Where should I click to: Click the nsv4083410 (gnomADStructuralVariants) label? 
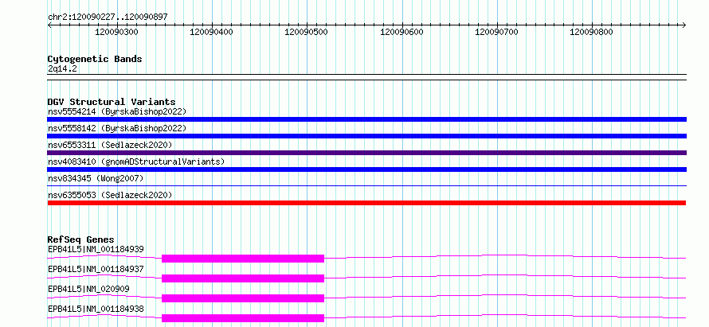tap(136, 162)
